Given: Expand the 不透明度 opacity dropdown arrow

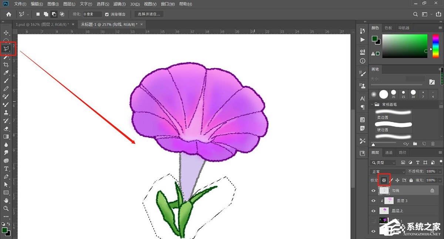Looking at the screenshot, I should [440, 172].
